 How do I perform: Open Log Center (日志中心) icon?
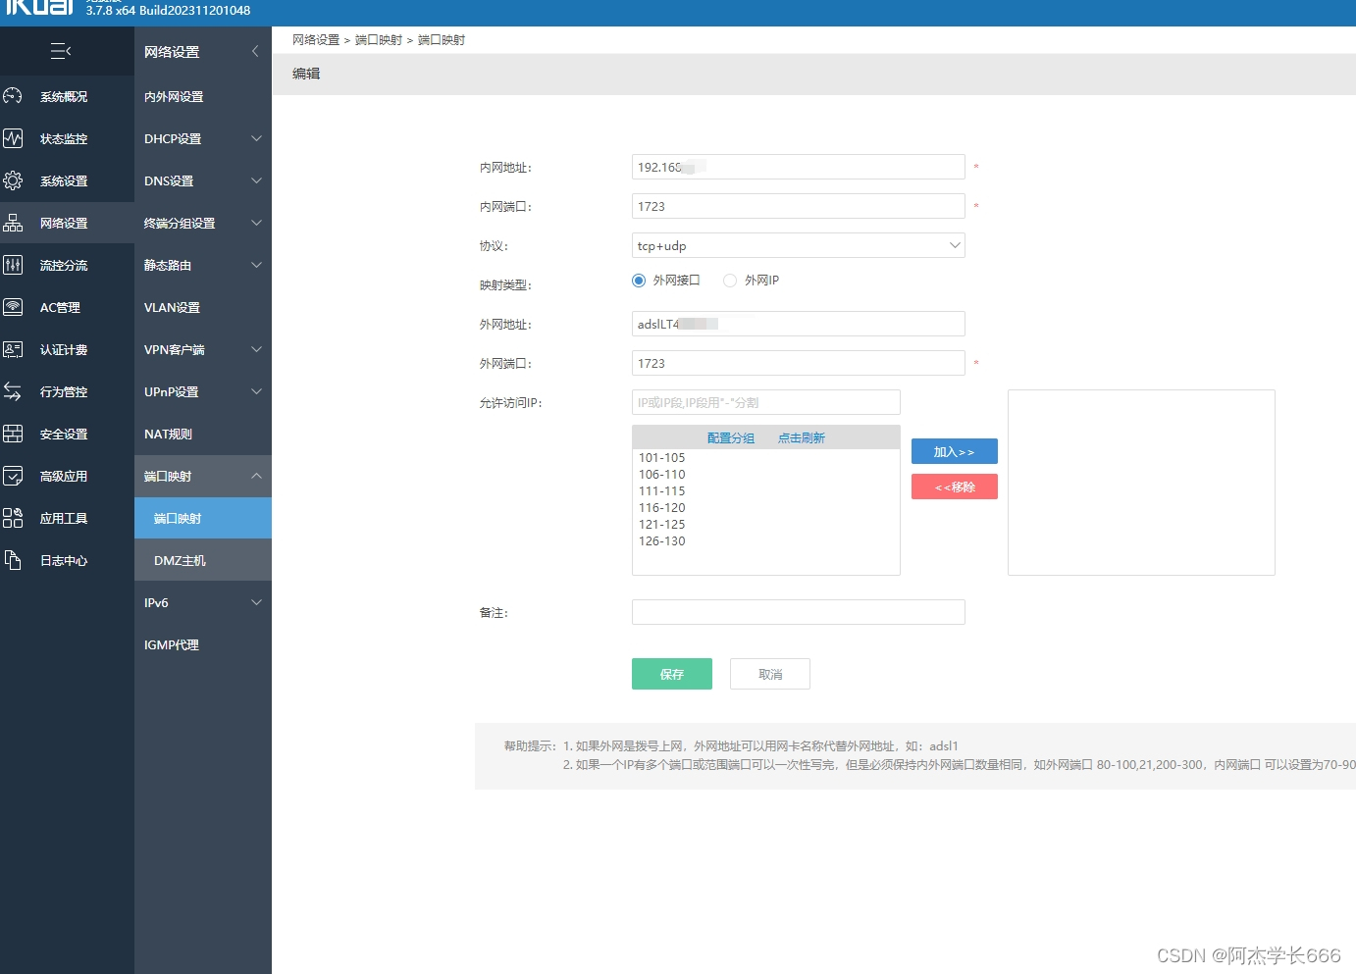[x=13, y=560]
